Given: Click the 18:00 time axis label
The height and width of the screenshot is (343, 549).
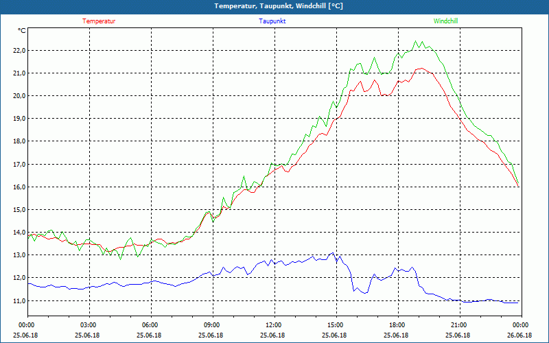Looking at the screenshot, I should [x=397, y=325].
